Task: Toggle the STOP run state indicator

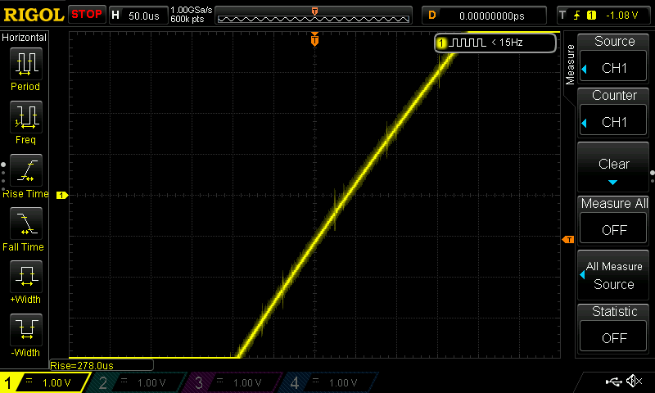Action: tap(87, 15)
